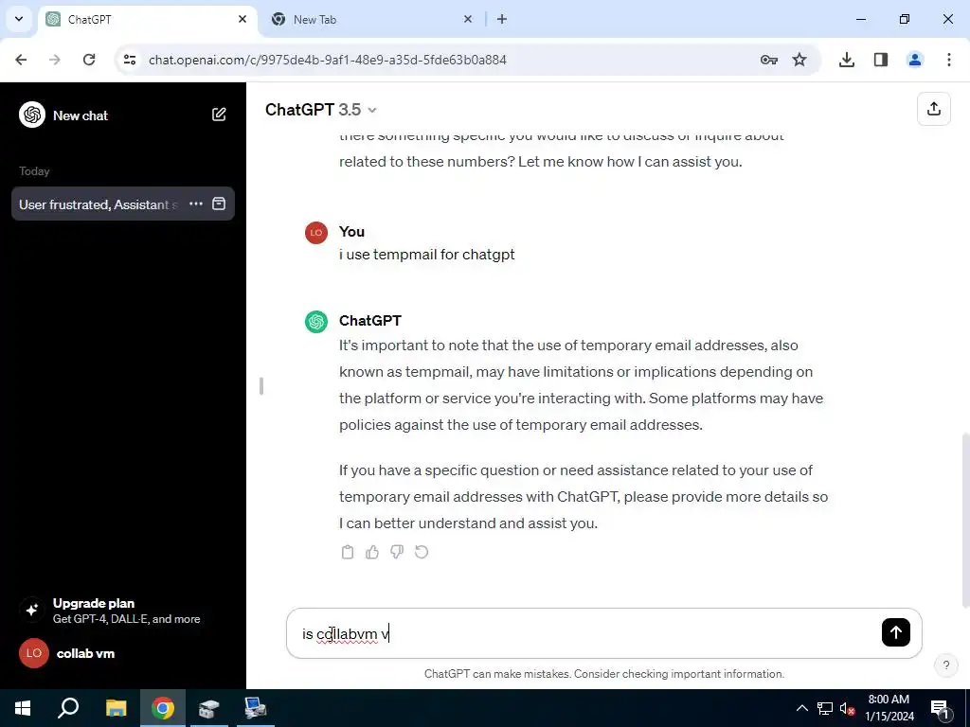Screen dimensions: 970x727
Task: Copy the ChatGPT response via clipboard icon
Action: point(348,552)
